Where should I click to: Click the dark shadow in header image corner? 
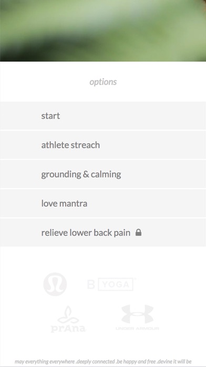[14, 53]
